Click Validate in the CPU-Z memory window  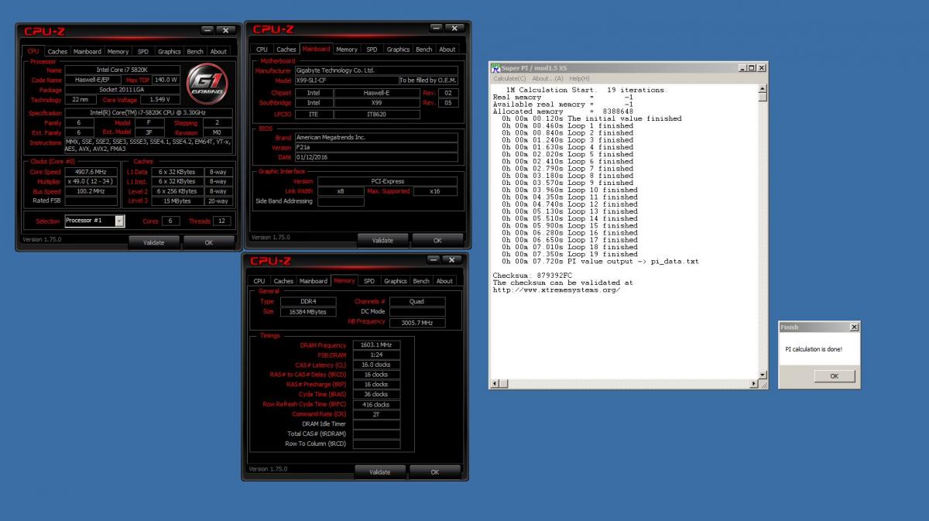click(380, 471)
